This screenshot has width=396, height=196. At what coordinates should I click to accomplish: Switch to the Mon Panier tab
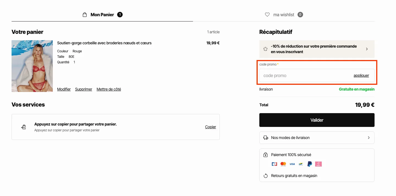click(x=102, y=14)
